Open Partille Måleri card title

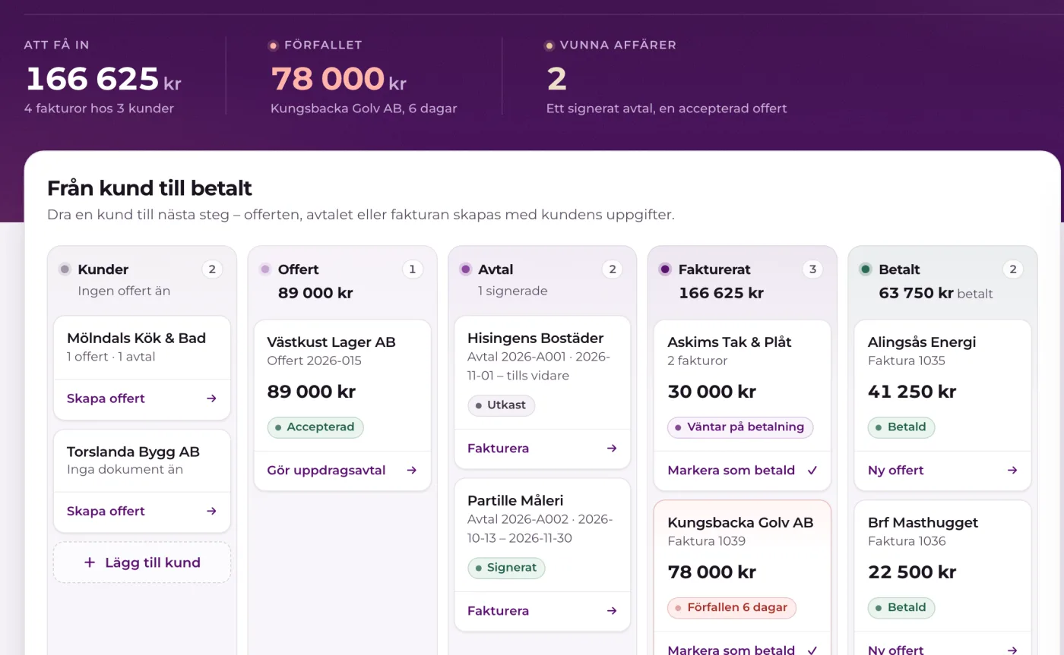pyautogui.click(x=515, y=501)
